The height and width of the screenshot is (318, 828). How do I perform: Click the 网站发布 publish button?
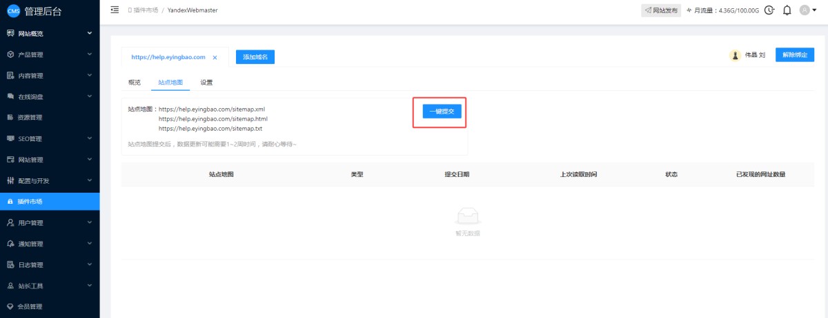[661, 10]
